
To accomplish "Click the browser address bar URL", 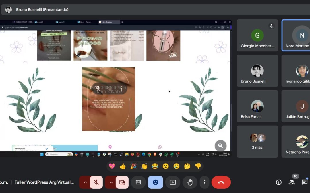I will click(16, 27).
